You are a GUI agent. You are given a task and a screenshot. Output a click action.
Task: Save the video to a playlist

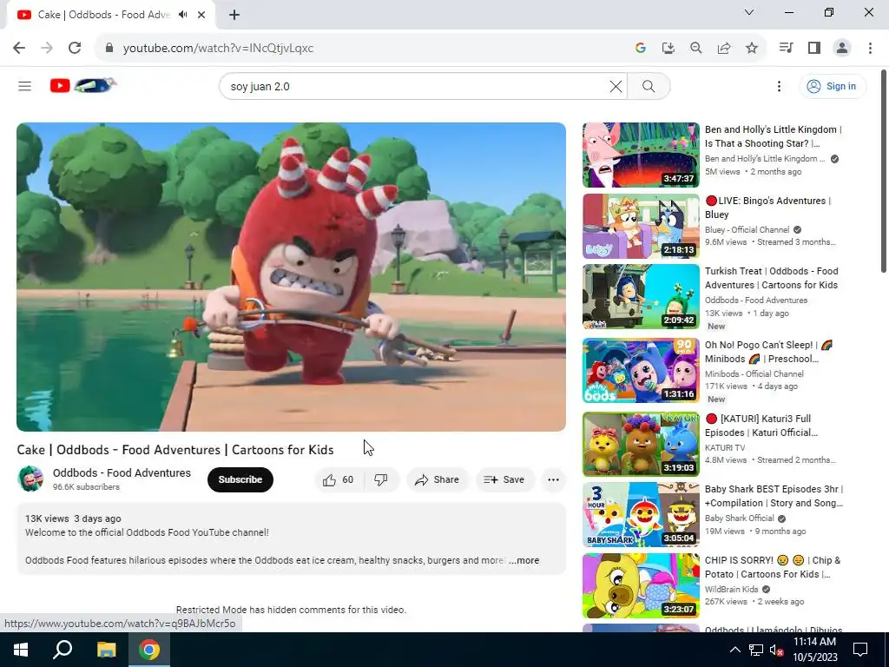click(x=504, y=479)
